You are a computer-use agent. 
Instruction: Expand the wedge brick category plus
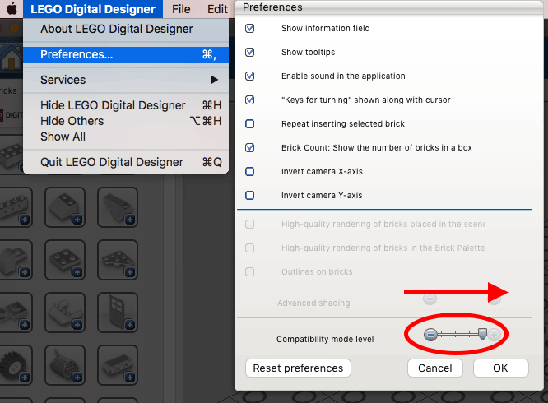pos(130,220)
